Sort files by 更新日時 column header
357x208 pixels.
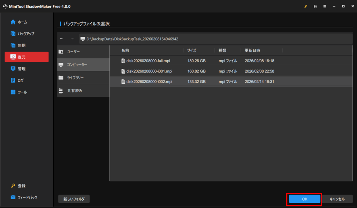252,50
